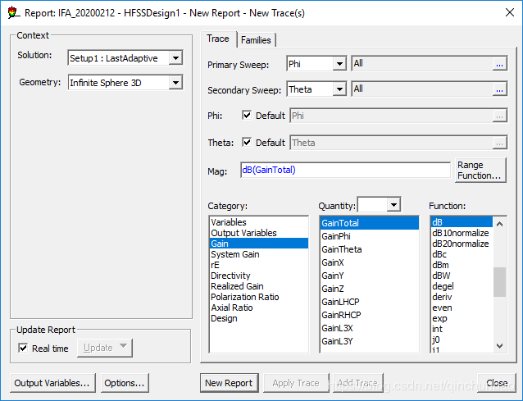The image size is (523, 401).
Task: Select Directivity category
Action: pos(259,276)
